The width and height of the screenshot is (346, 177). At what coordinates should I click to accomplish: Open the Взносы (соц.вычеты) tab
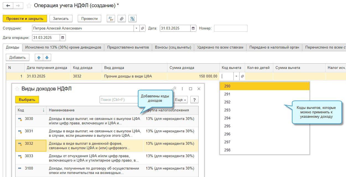pos(173,47)
